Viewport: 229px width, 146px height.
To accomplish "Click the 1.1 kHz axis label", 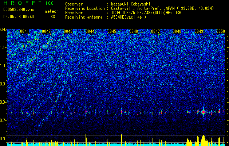I will tap(3, 47).
